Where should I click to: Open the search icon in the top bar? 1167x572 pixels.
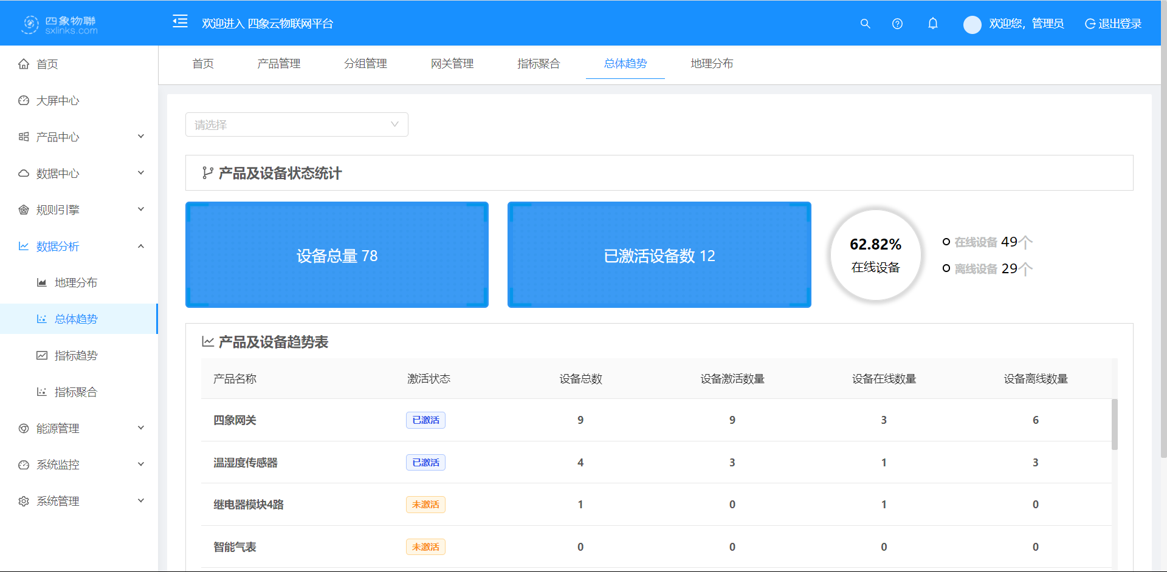pos(865,24)
